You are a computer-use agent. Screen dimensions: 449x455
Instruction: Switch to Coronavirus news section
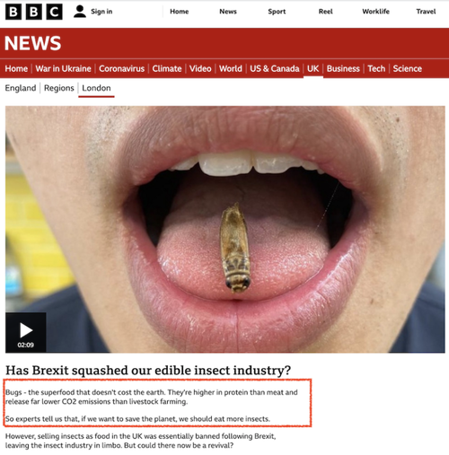click(121, 69)
